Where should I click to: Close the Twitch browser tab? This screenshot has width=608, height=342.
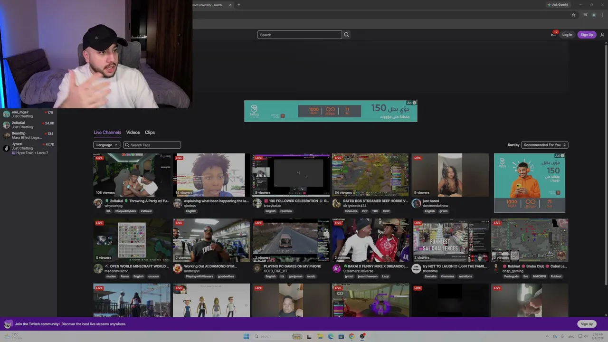coord(230,5)
